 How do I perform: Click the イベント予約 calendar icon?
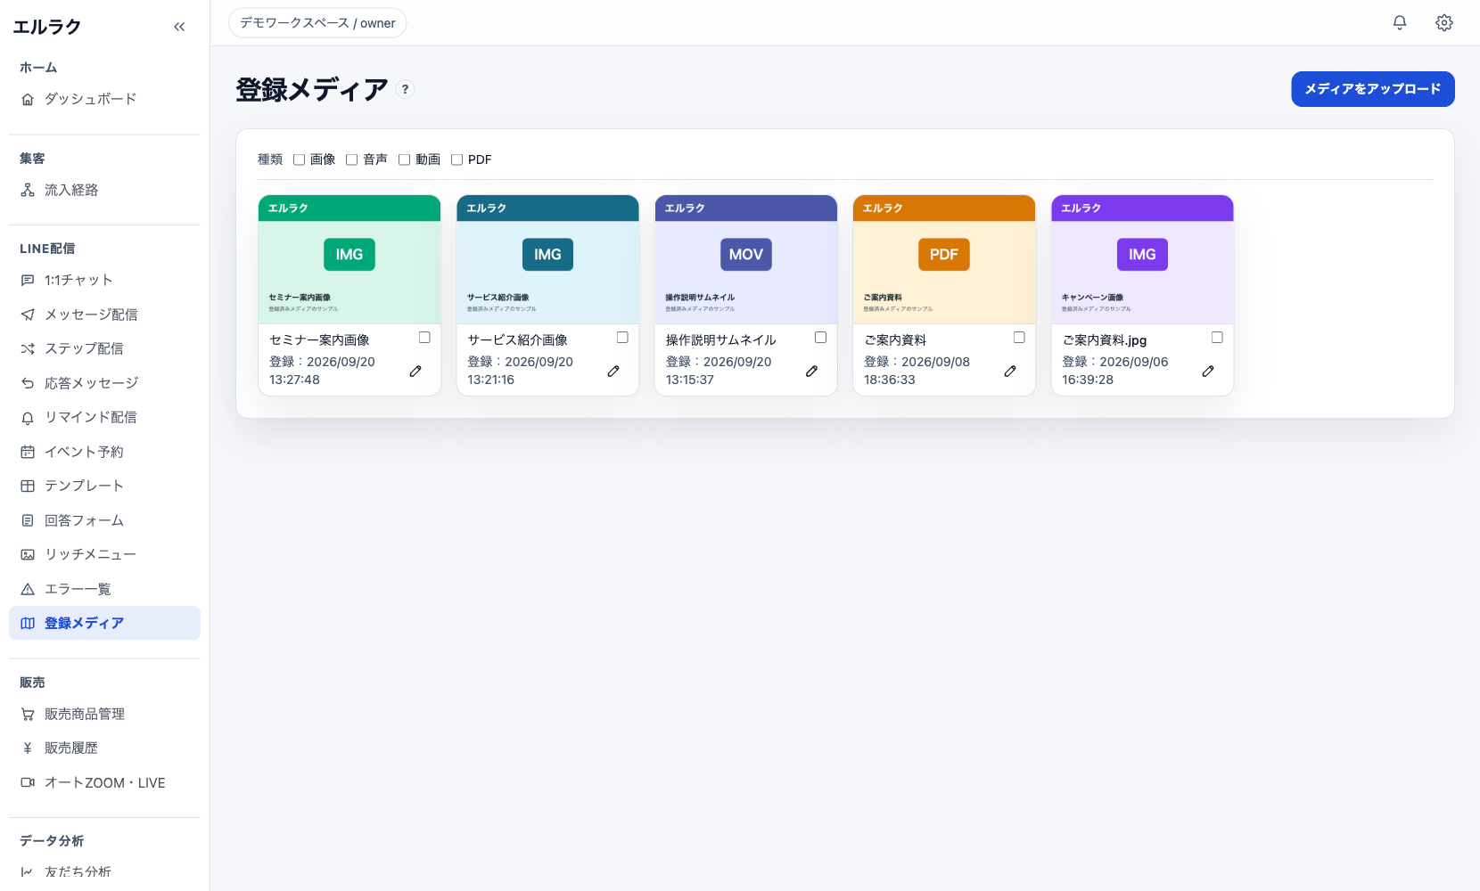pyautogui.click(x=28, y=452)
